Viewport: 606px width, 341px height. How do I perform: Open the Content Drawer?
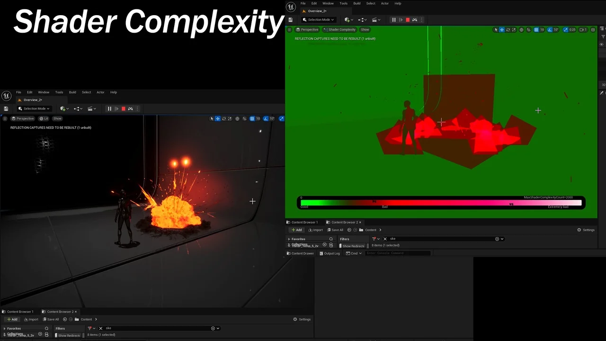[300, 253]
